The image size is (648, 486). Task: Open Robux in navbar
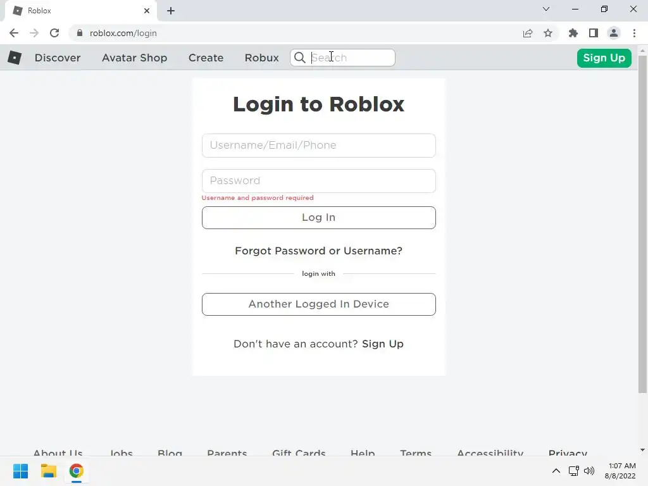coord(261,58)
